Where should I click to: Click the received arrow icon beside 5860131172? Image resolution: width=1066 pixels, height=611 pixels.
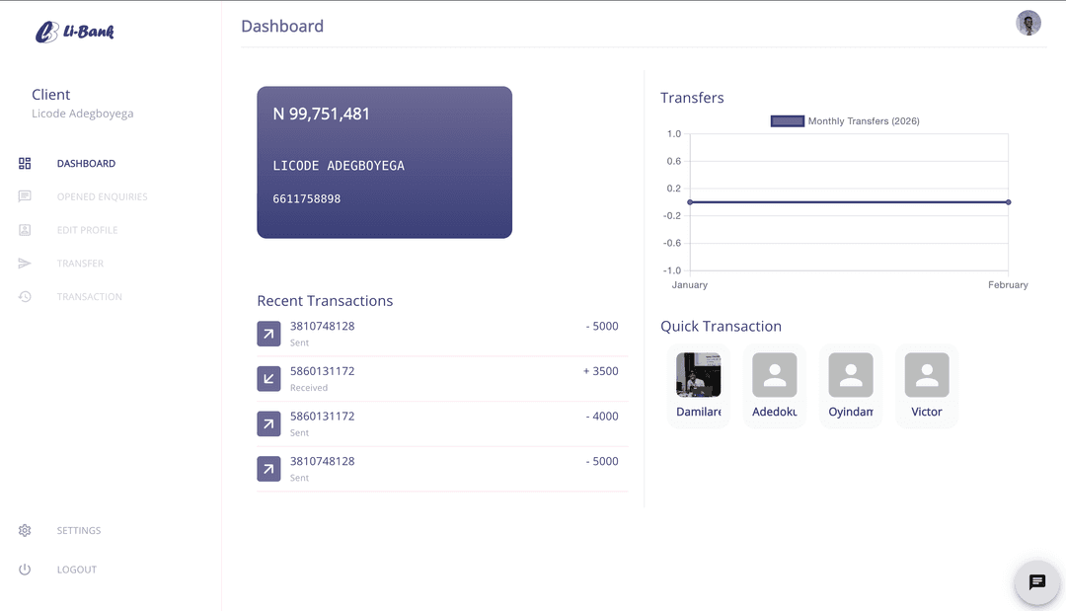268,379
